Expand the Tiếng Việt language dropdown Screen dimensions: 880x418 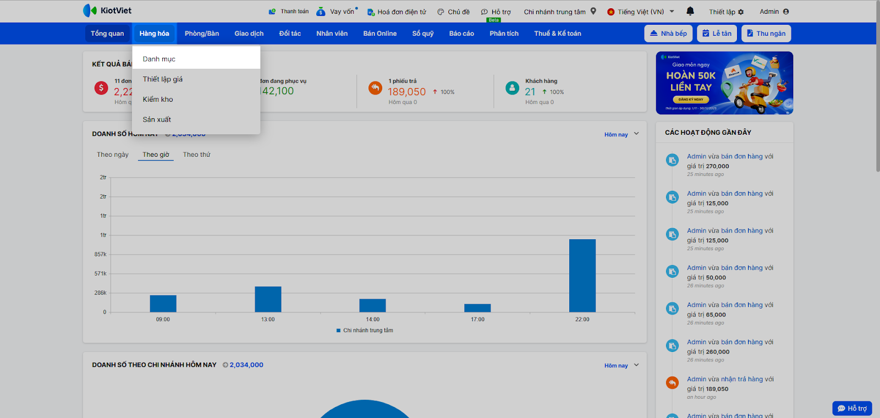[x=672, y=12]
